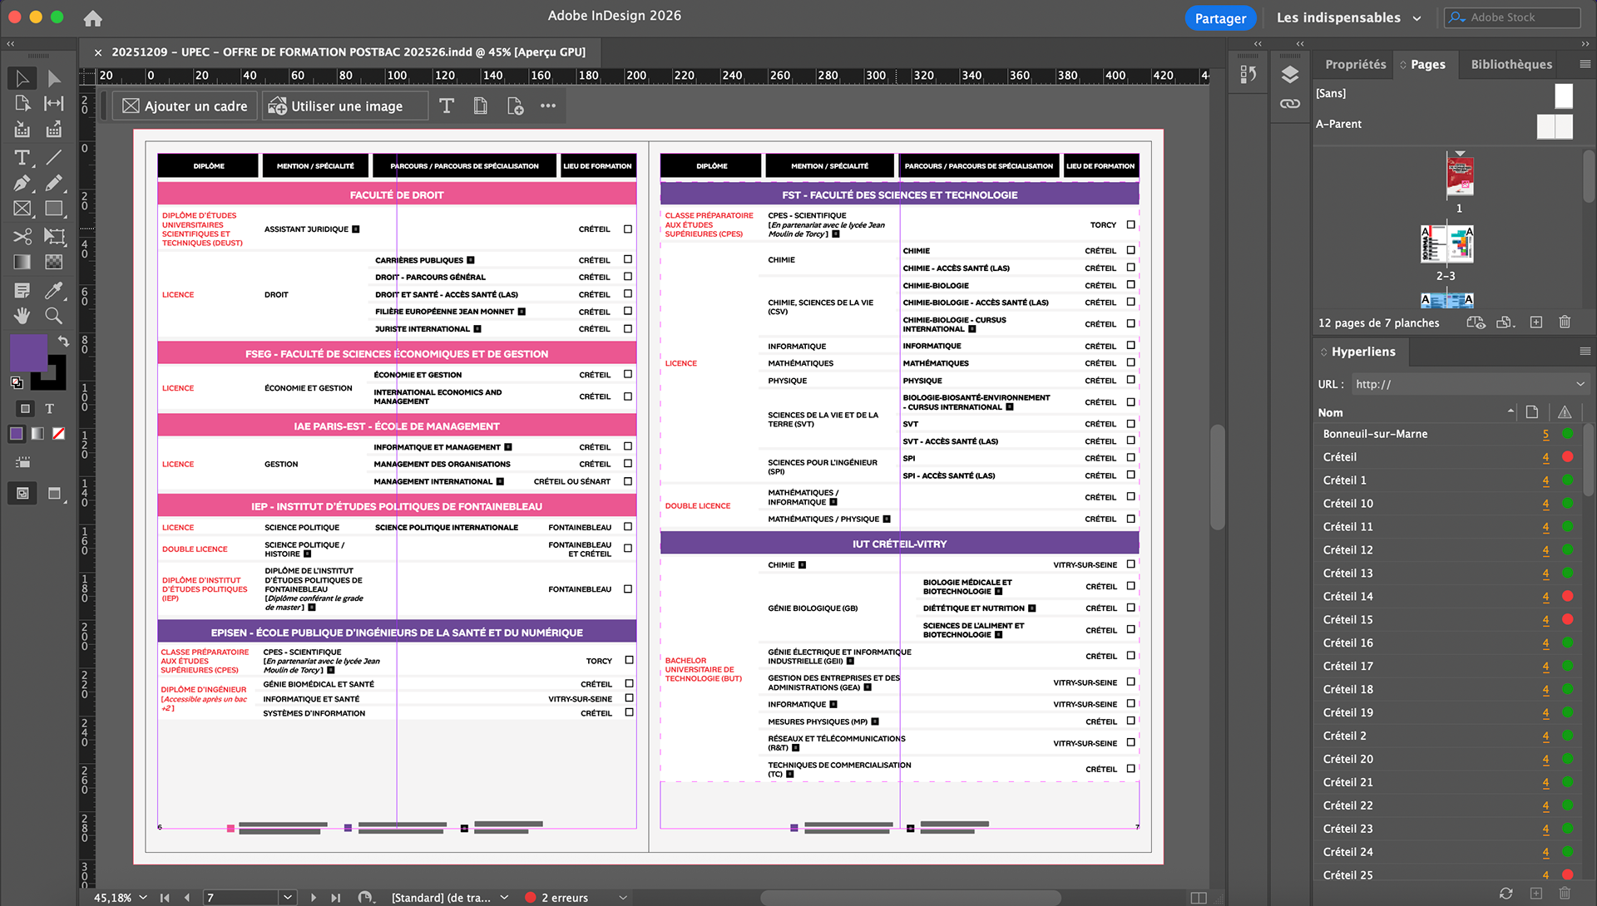Screen dimensions: 1597x906
Task: Tick the CPES Scientifique Torcy checkbox on right page
Action: click(x=1130, y=224)
